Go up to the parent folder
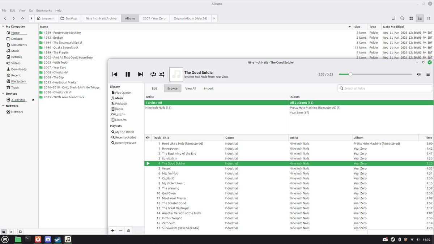The width and height of the screenshot is (434, 244). [23, 18]
